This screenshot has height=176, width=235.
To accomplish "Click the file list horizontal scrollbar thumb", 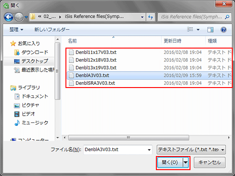I will tap(129, 137).
